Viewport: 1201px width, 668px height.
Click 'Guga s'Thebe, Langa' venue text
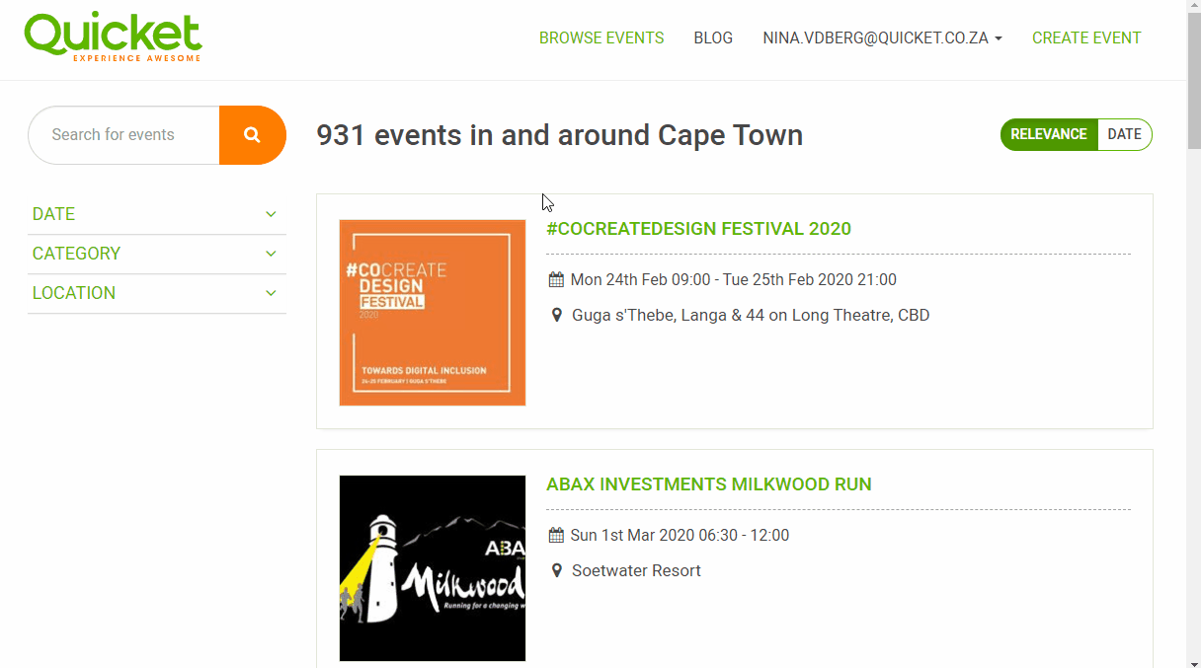(650, 316)
